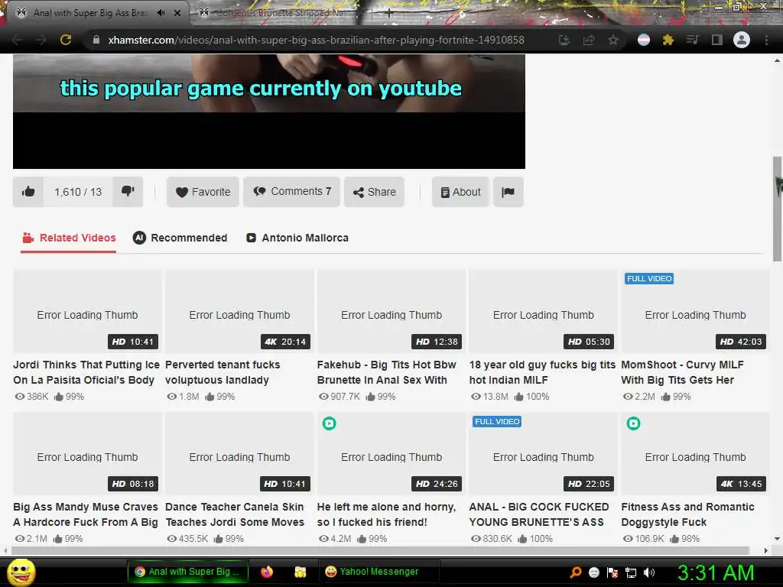The image size is (783, 587).
Task: Click the thumbs up like icon
Action: tap(28, 192)
